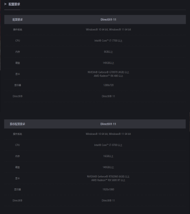190x214 pixels.
Task: Click the minimum 配置要求 table header
Action: [x=18, y=19]
